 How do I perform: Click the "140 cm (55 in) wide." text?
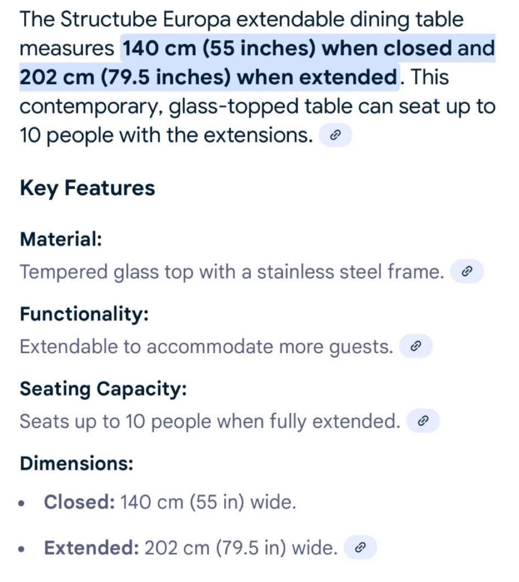(x=208, y=502)
